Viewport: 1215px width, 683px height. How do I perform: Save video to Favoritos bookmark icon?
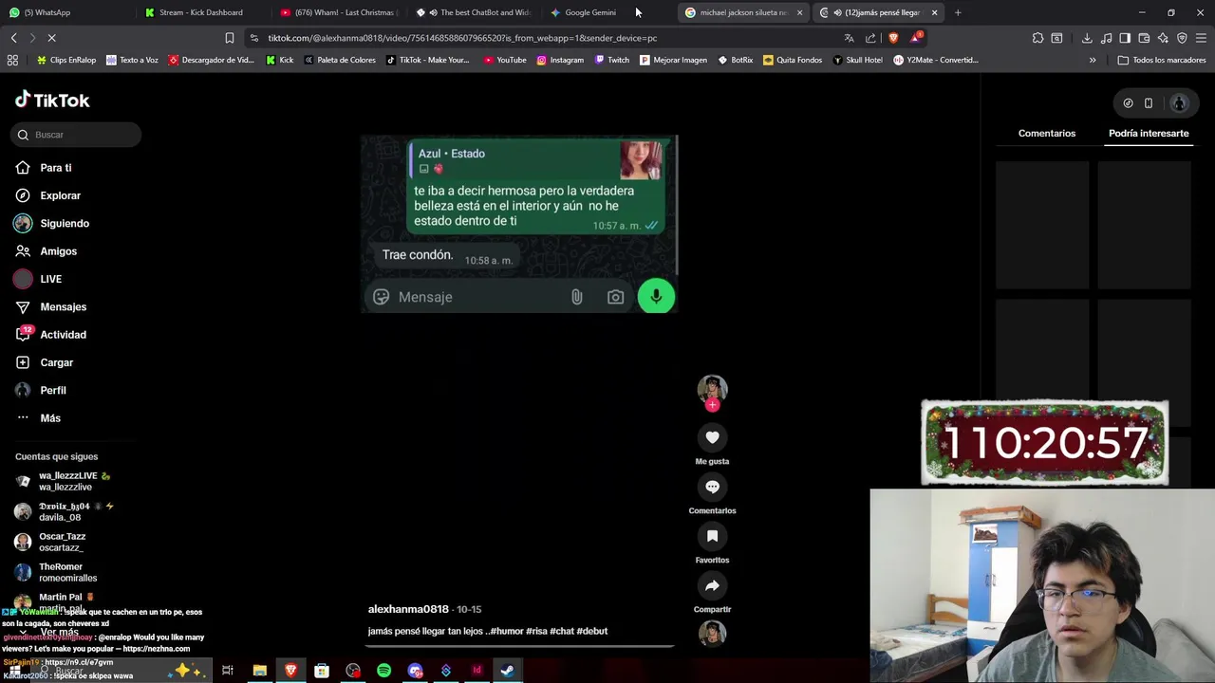tap(712, 536)
